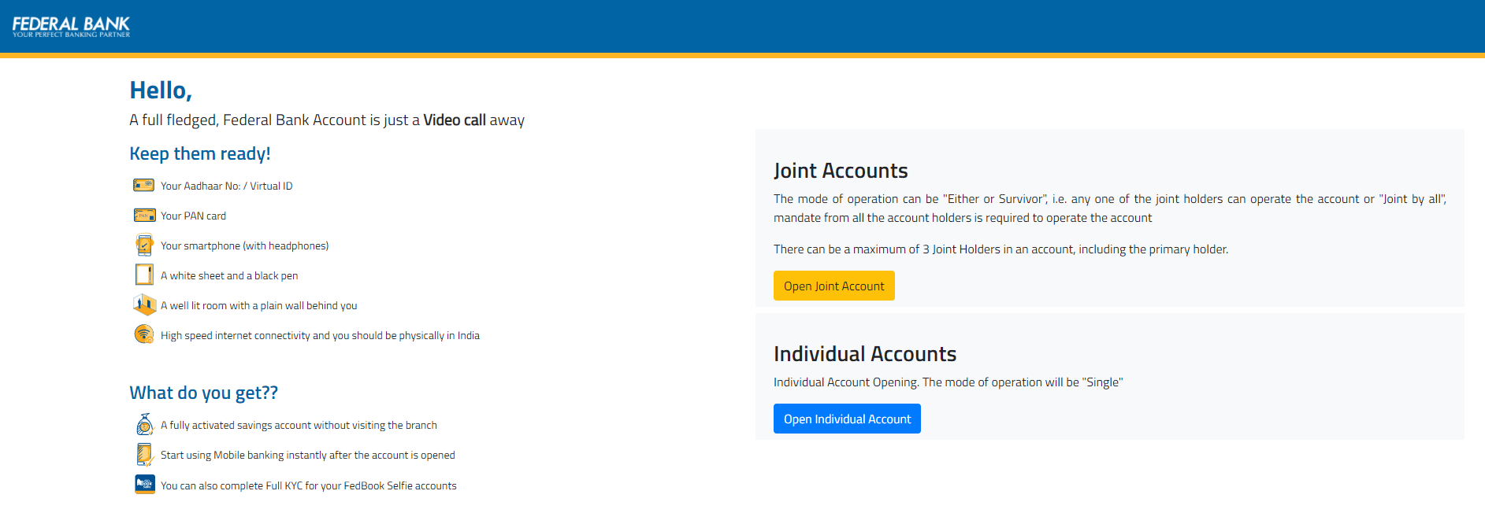The image size is (1485, 524).
Task: Click the 'maximum of 3 Joint Holders' sentence
Action: [x=1001, y=249]
